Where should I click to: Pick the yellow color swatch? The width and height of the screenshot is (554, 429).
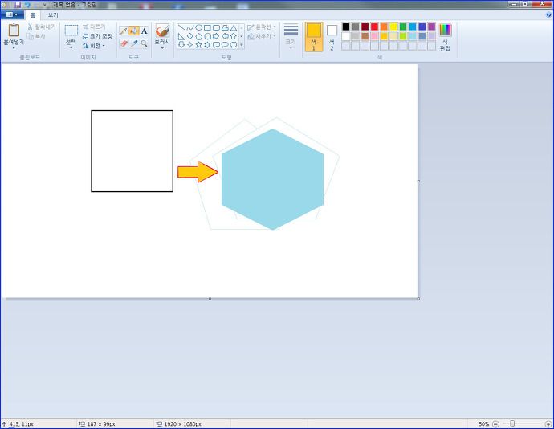[x=393, y=27]
